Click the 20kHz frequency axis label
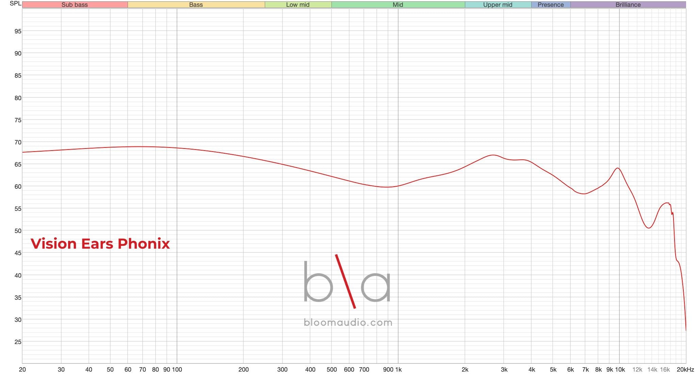This screenshot has height=374, width=697. tap(685, 370)
